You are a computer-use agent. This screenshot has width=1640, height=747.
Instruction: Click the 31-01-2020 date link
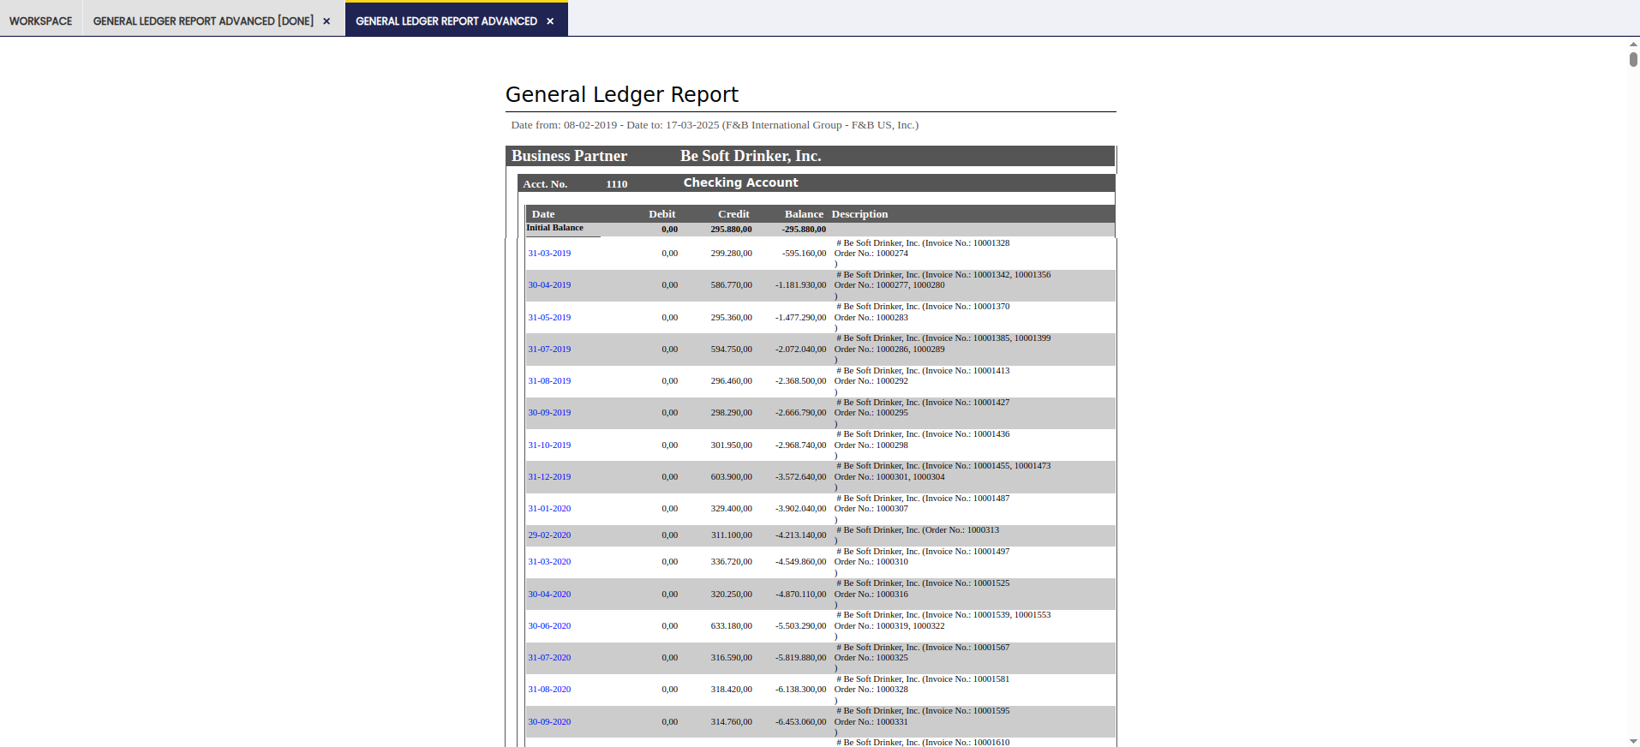tap(549, 509)
